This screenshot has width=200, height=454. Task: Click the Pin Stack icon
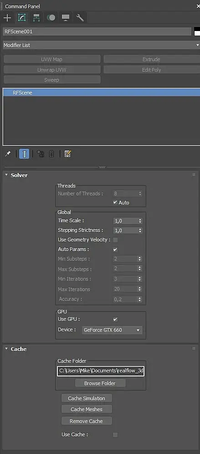[8, 154]
